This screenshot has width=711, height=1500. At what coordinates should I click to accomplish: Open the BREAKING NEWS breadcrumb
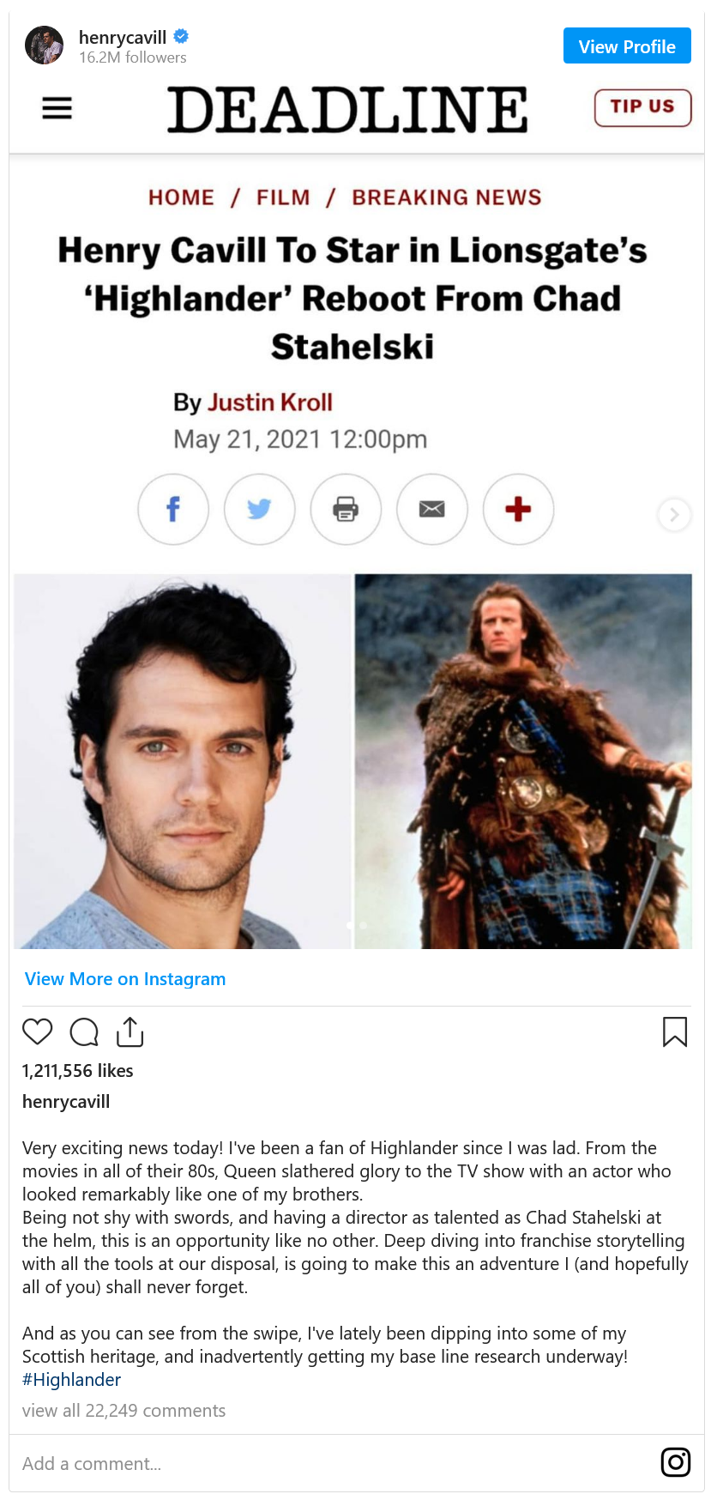(447, 197)
